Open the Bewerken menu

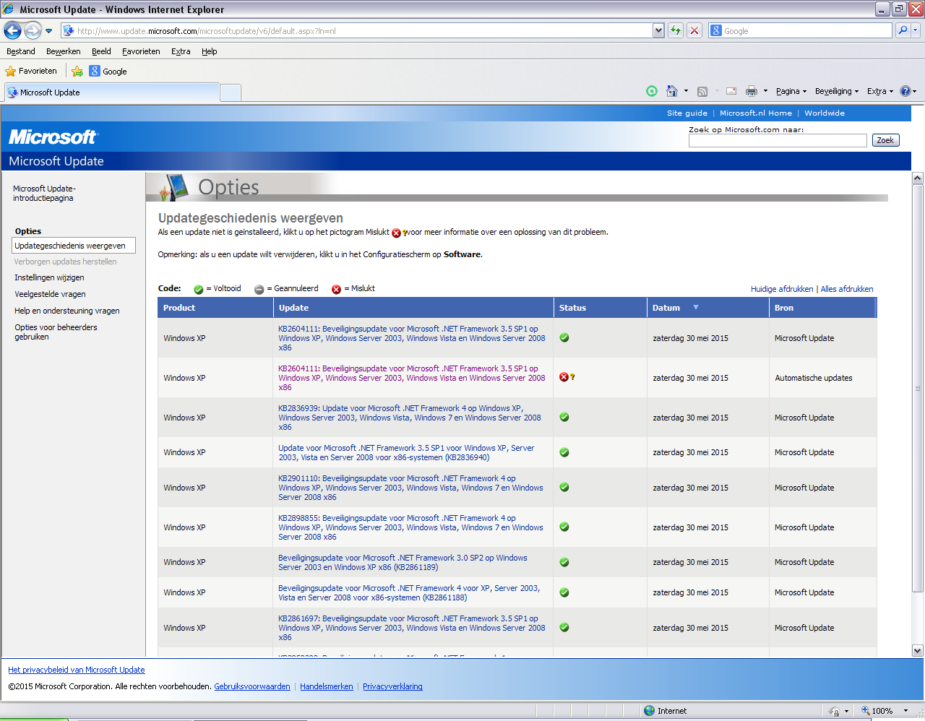(x=64, y=51)
